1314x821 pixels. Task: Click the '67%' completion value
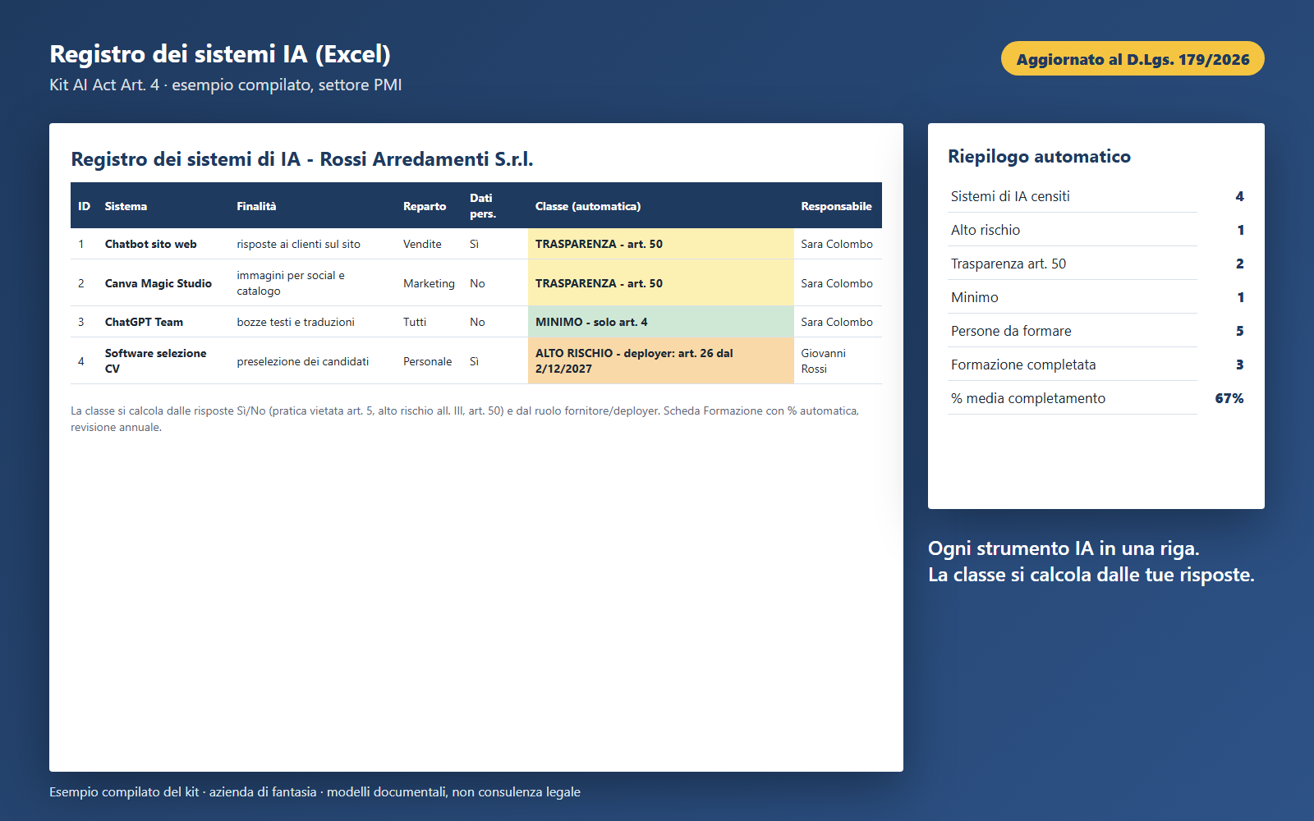[x=1229, y=398]
